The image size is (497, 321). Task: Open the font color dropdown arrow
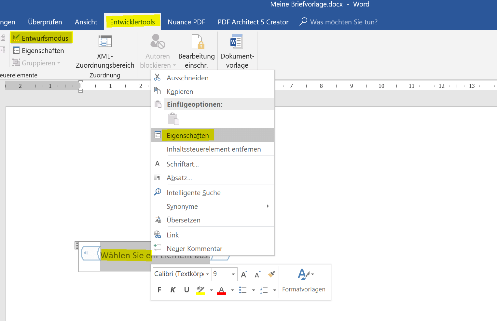232,290
